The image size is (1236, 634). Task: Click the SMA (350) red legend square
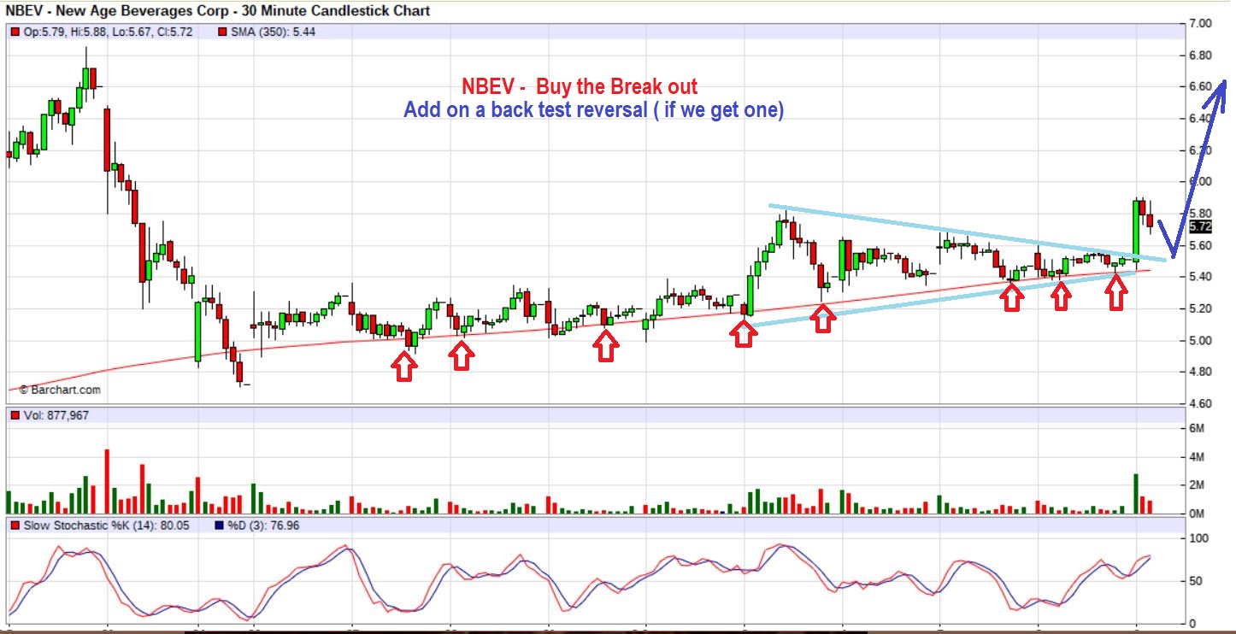click(x=223, y=32)
